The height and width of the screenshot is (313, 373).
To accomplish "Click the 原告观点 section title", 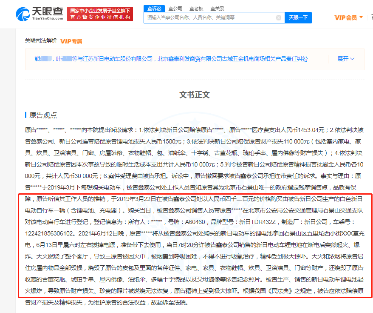I will (x=43, y=115).
